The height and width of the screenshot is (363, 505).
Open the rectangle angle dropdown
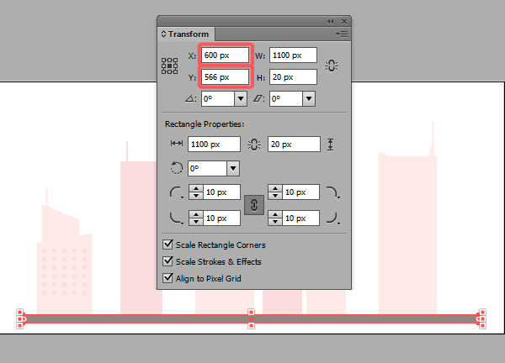tap(233, 169)
